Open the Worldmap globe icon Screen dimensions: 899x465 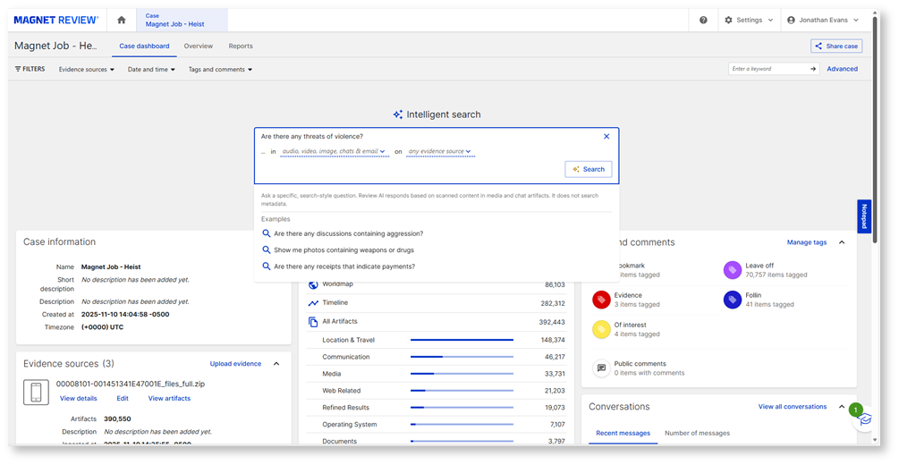(313, 284)
